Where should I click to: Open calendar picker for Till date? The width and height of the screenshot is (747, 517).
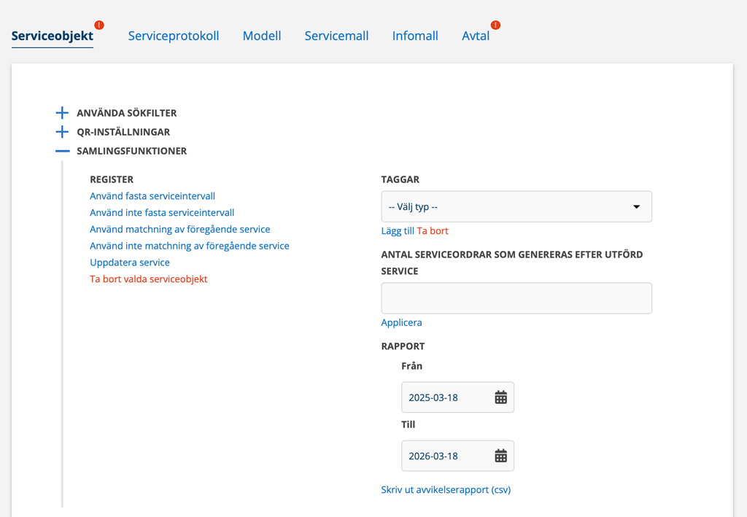[x=500, y=456]
